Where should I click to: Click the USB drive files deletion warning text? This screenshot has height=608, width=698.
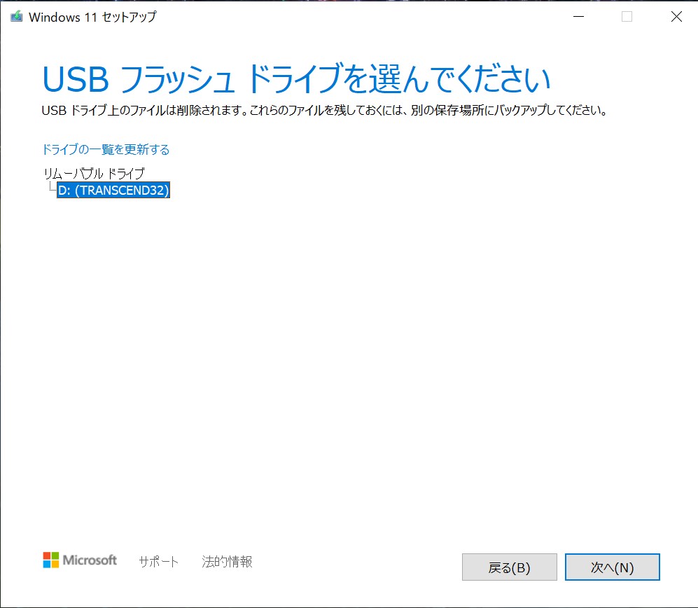[325, 111]
